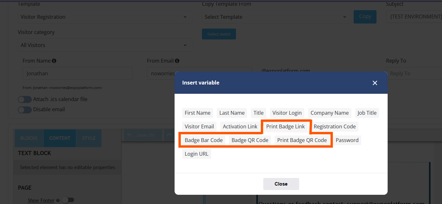Insert the Badge QR Code variable

(250, 140)
